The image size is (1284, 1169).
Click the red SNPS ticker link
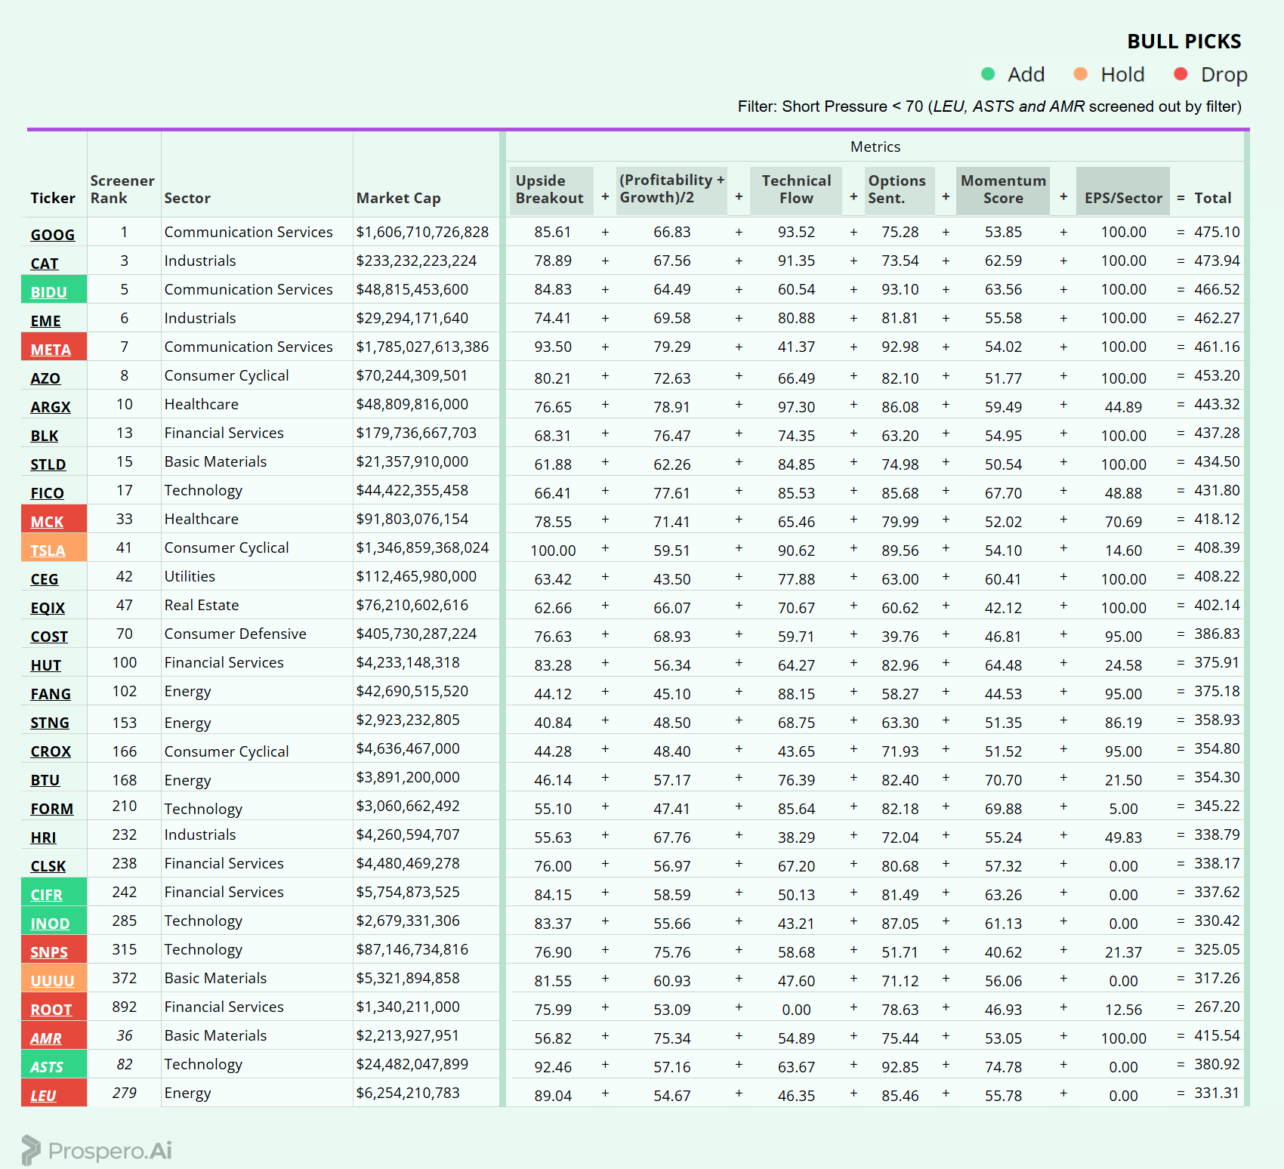coord(49,952)
